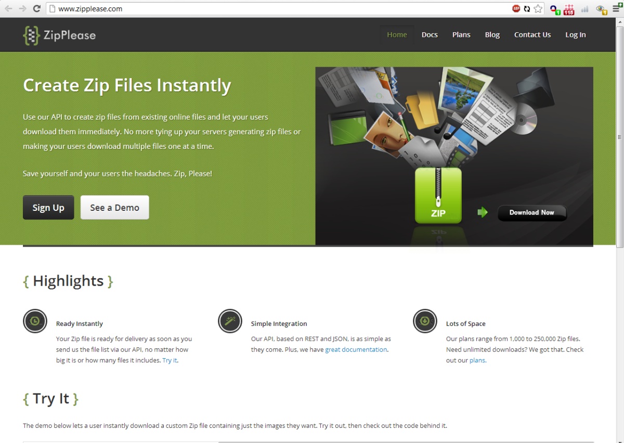Image resolution: width=624 pixels, height=443 pixels.
Task: Open the Chrome hamburger menu
Action: [x=617, y=8]
